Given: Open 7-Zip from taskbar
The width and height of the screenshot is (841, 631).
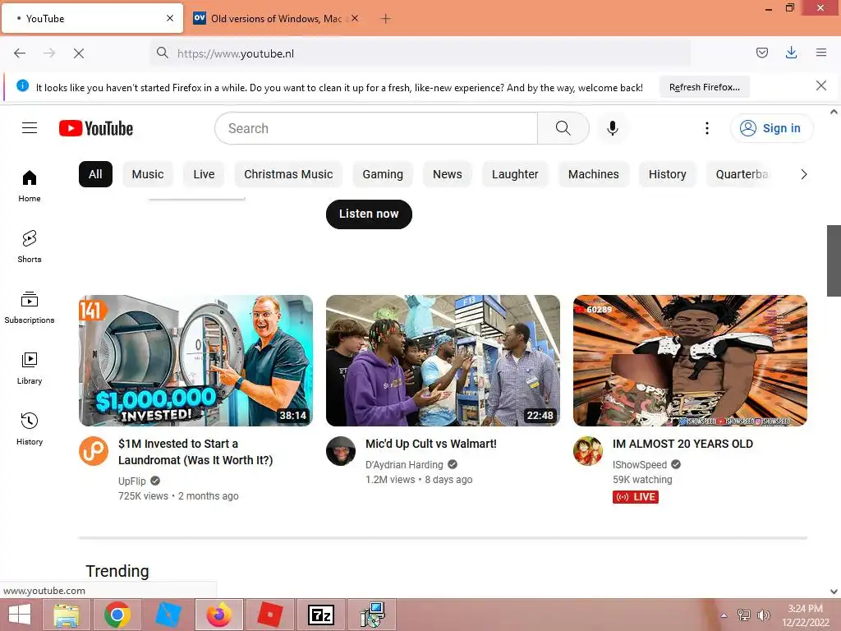Looking at the screenshot, I should [321, 615].
